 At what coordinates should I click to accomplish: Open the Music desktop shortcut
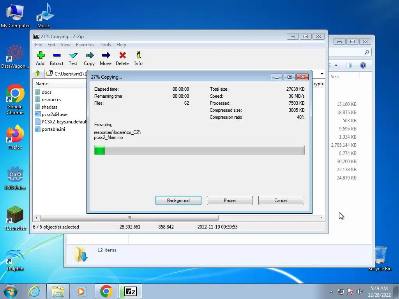pos(45,16)
